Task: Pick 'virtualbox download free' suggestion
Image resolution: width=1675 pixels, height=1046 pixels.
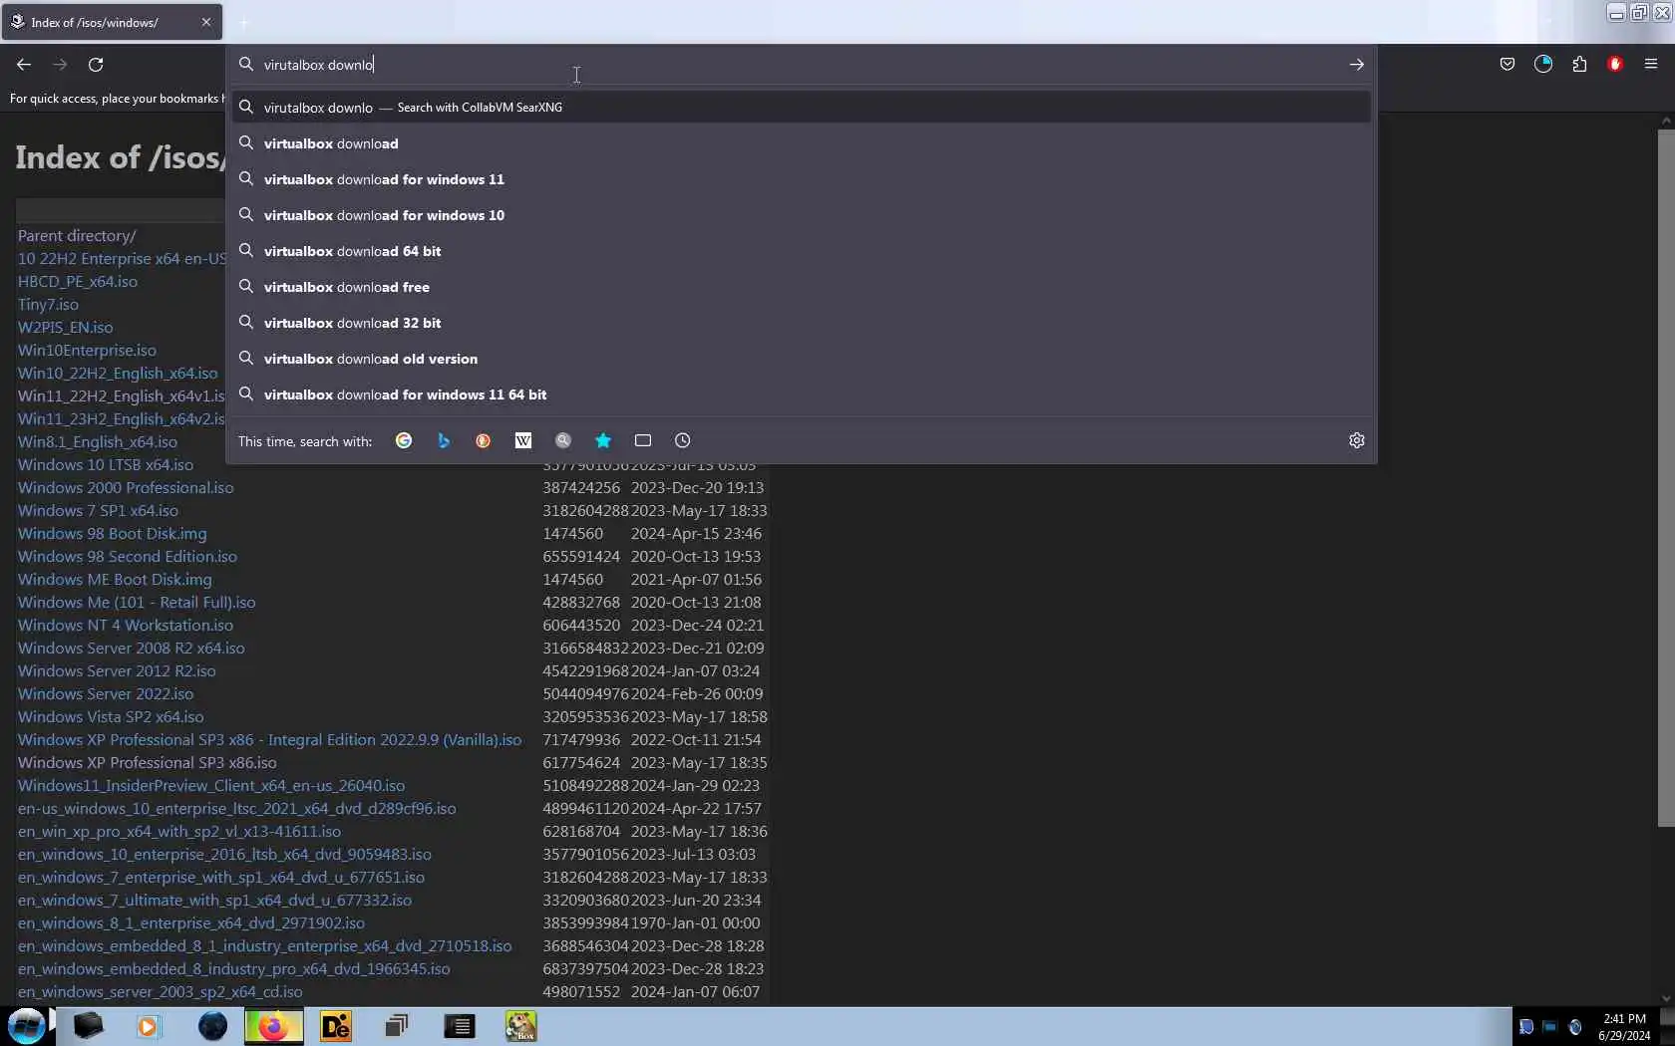Action: 802,287
